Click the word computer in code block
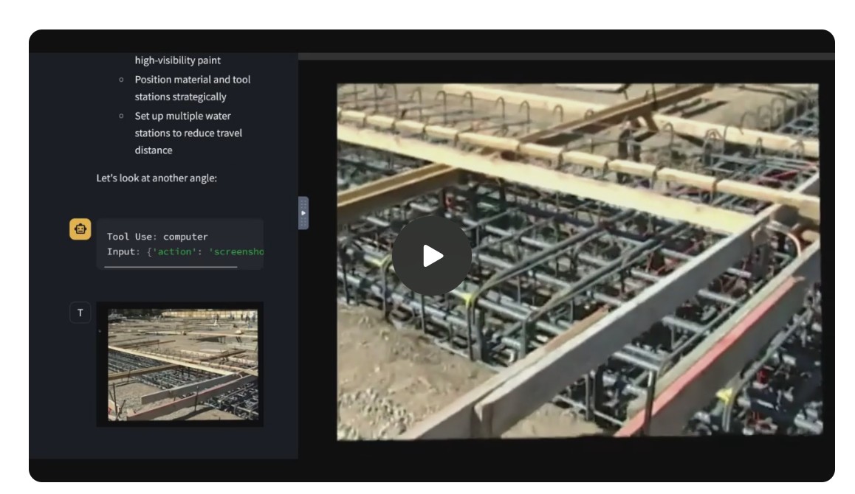The image size is (855, 494). pyautogui.click(x=185, y=237)
